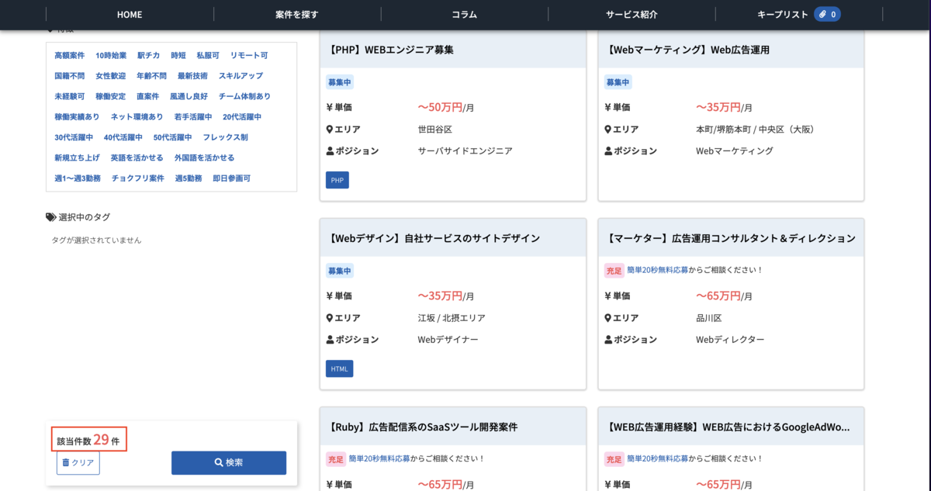Click the 検索 search button

click(229, 463)
